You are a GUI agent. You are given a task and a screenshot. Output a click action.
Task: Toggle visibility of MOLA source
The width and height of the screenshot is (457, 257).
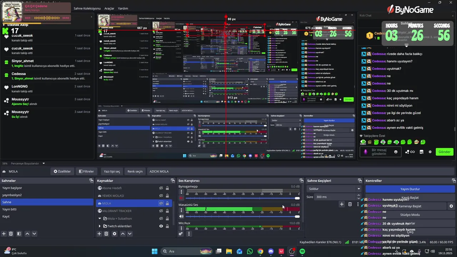[x=161, y=203]
